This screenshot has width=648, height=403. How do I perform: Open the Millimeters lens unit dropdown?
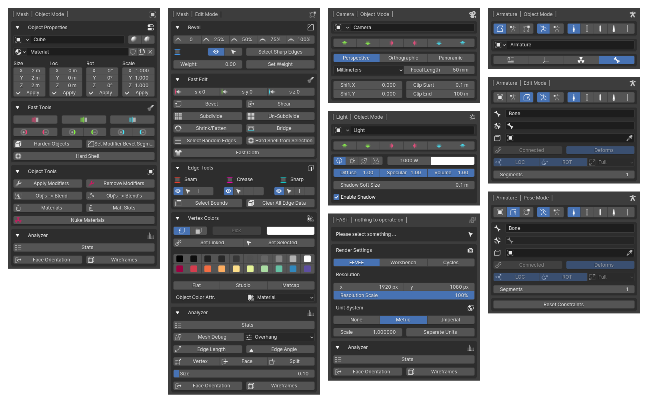368,70
